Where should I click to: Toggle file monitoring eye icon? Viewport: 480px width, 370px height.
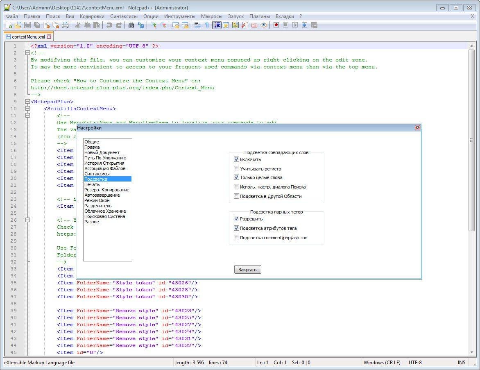coord(264,25)
